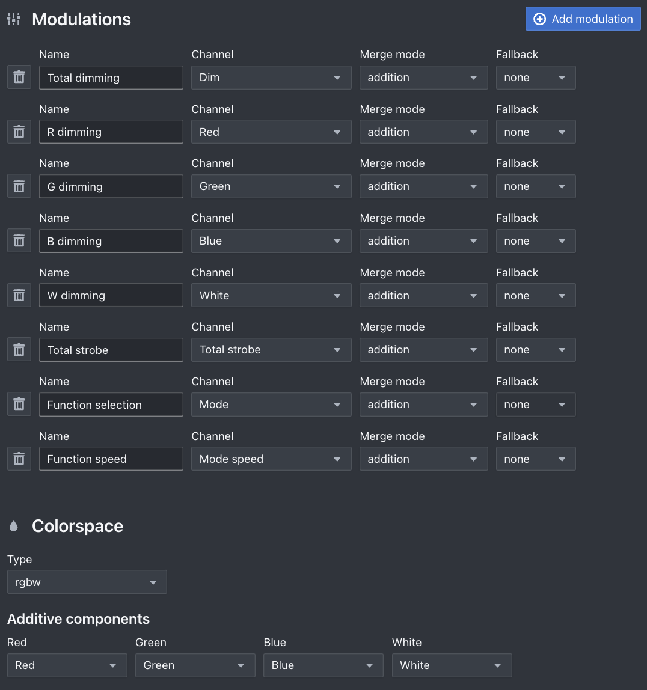This screenshot has height=690, width=647.
Task: Open Channel dropdown showing Mode speed
Action: [271, 459]
